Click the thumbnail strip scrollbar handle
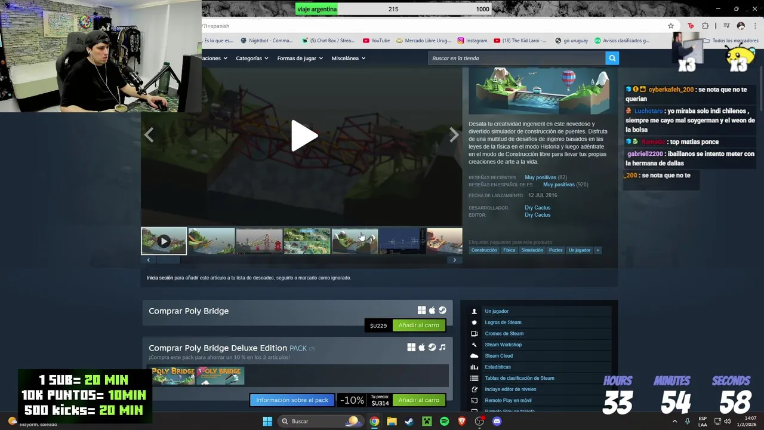Viewport: 764px width, 430px height. click(x=168, y=260)
